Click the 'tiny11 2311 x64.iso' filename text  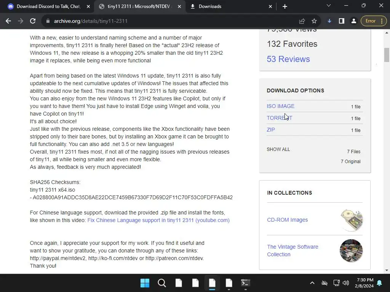point(53,190)
